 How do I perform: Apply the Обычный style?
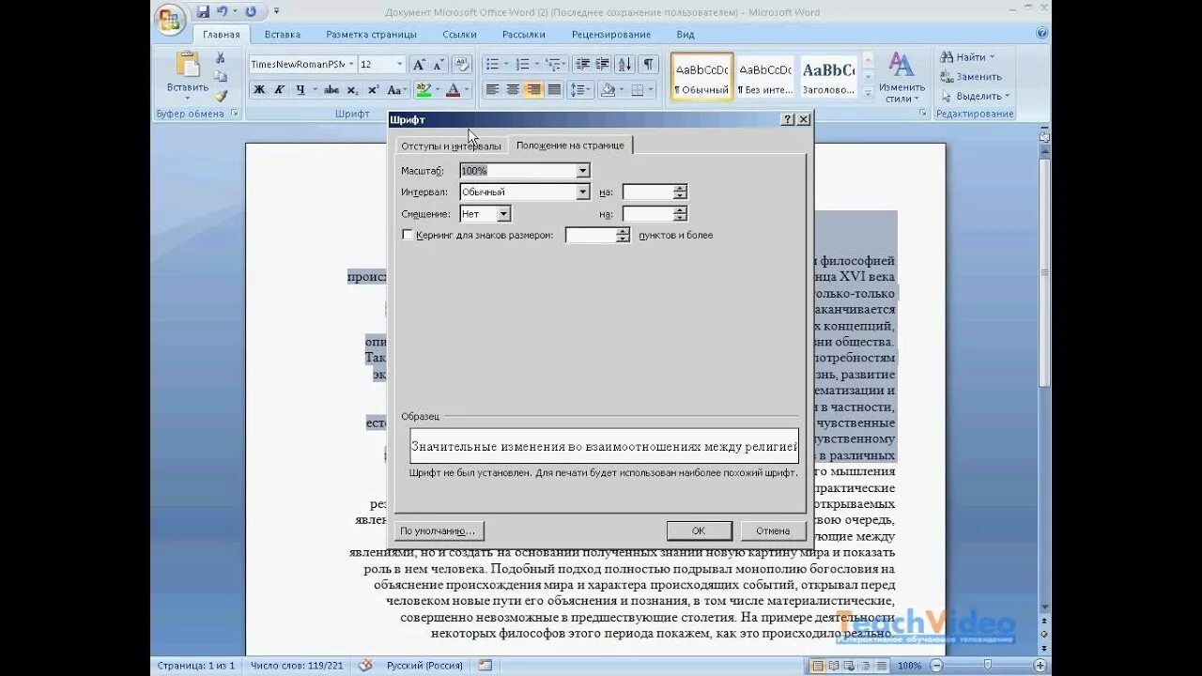[701, 77]
